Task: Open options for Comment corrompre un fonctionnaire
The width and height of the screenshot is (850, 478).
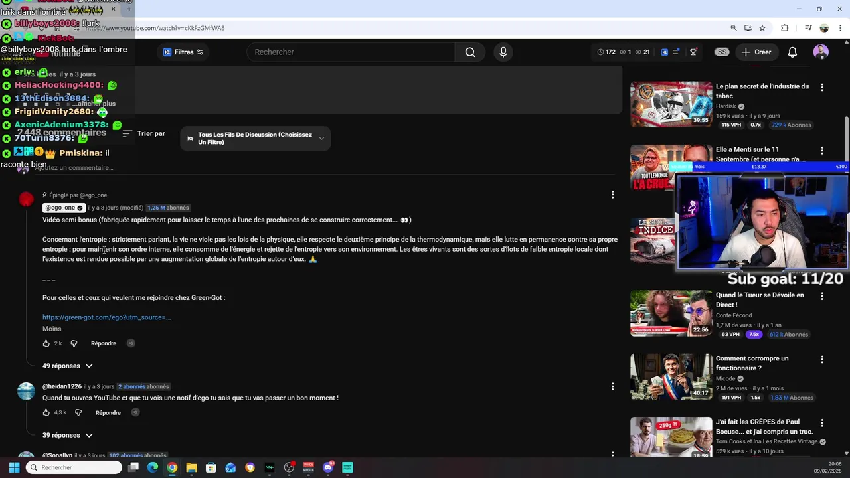Action: (x=822, y=359)
